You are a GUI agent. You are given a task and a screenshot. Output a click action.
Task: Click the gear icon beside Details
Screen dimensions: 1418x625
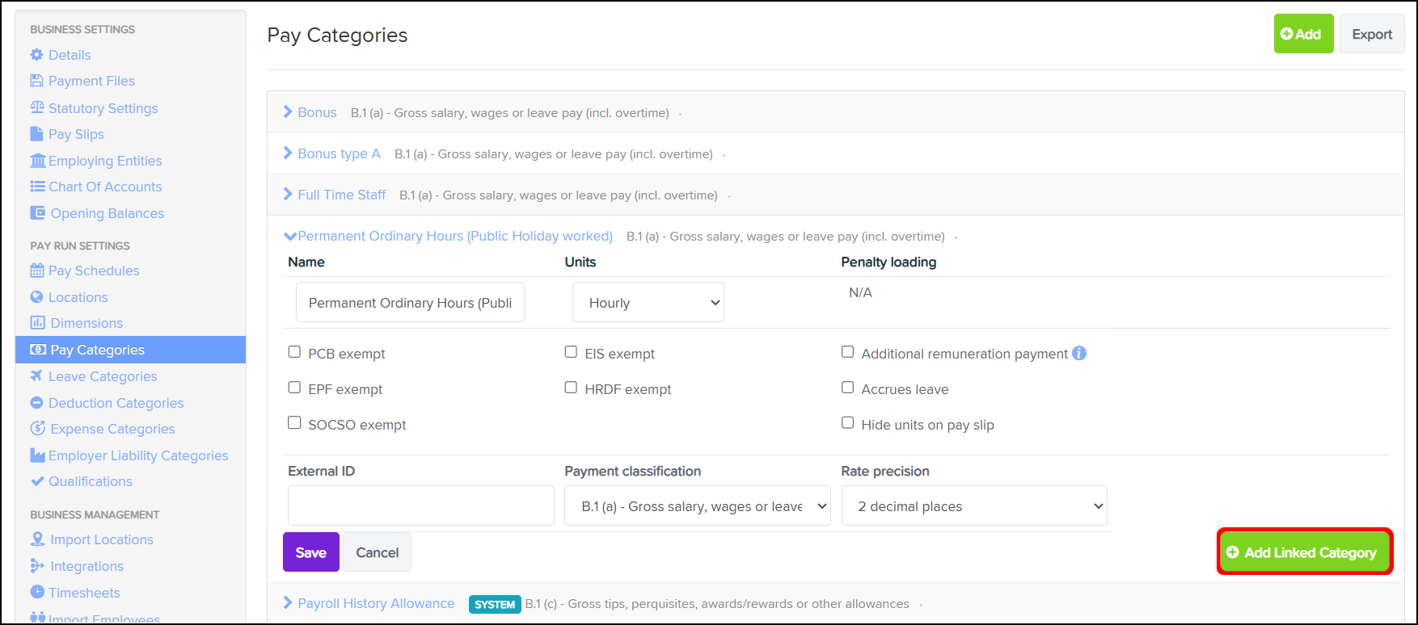(x=36, y=55)
